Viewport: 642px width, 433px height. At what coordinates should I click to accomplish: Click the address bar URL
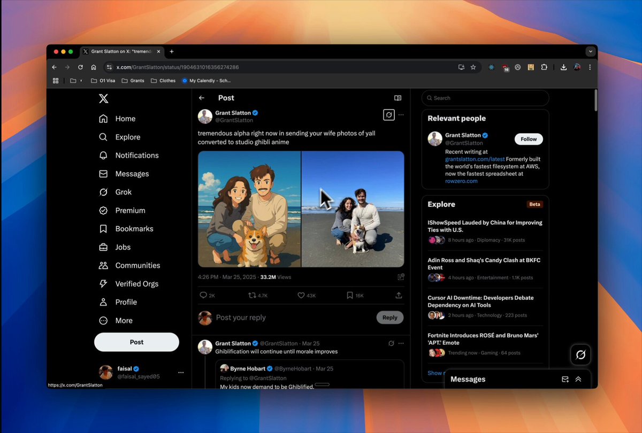point(178,67)
